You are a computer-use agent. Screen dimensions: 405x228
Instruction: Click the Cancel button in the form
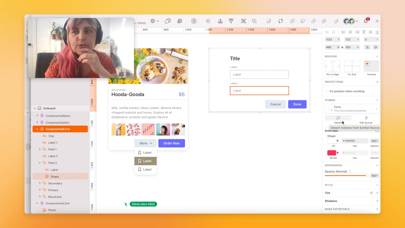click(x=275, y=104)
